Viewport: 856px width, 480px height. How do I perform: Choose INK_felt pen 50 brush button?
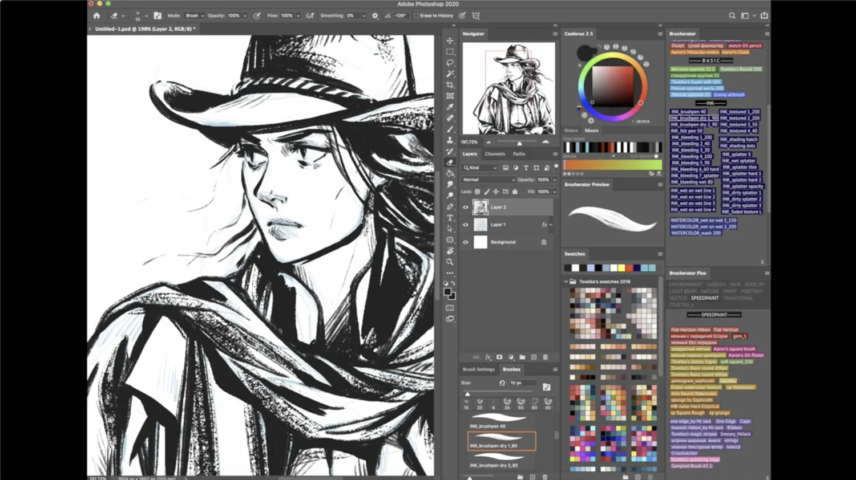(x=687, y=131)
